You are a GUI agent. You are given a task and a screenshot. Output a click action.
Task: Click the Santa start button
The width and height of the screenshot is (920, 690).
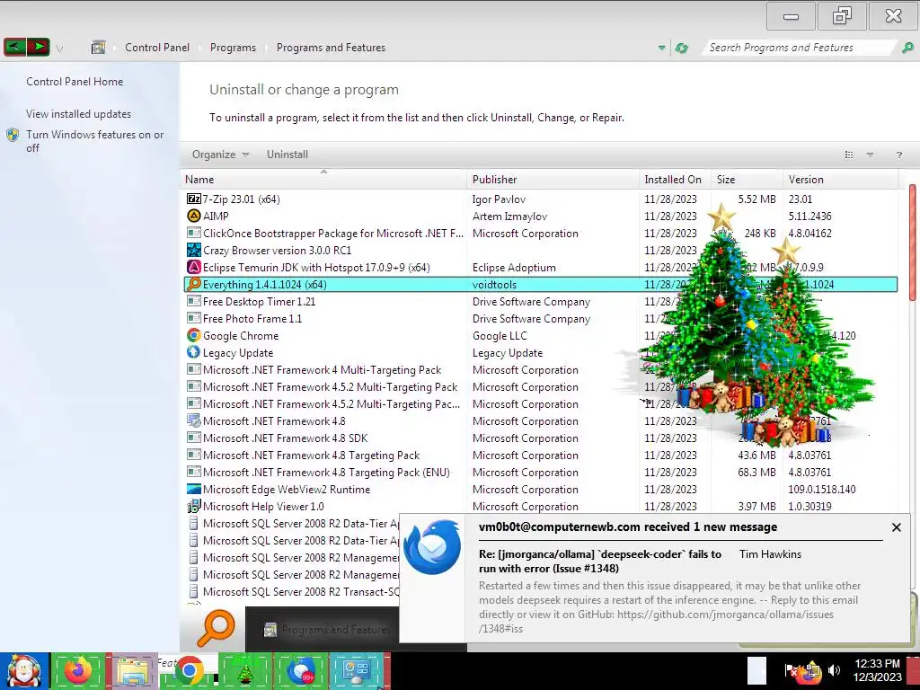coord(24,671)
